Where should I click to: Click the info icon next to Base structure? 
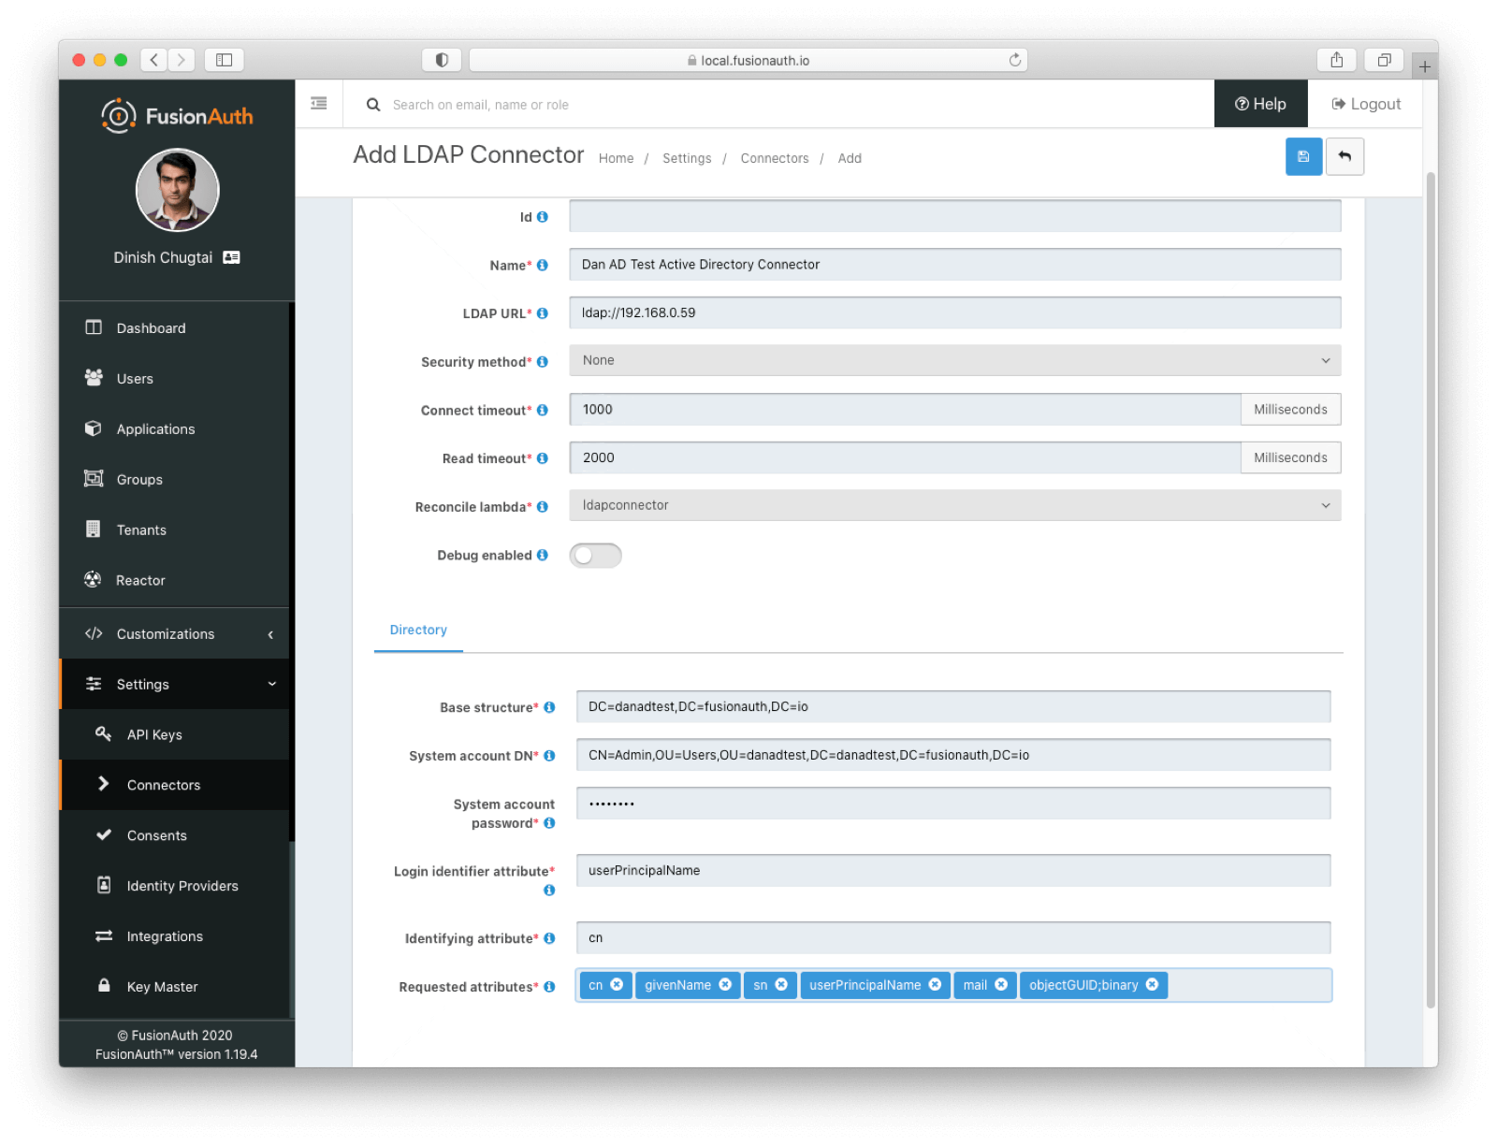pos(549,707)
